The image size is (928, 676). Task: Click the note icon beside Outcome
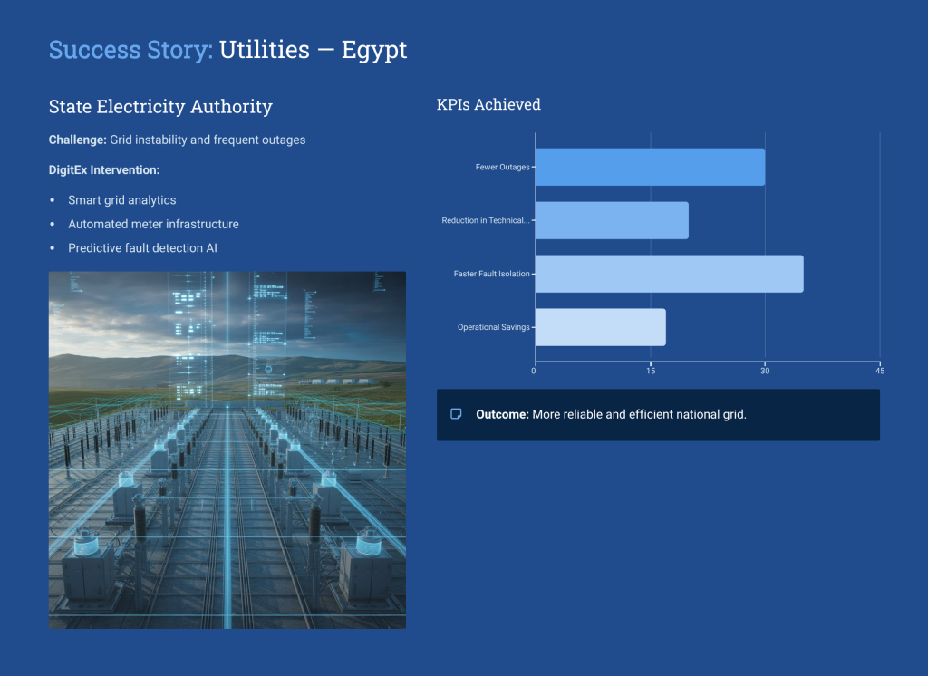click(x=457, y=414)
